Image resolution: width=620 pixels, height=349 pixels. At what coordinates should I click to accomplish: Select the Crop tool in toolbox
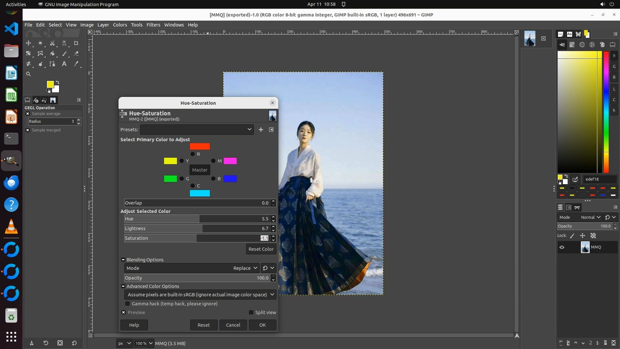pyautogui.click(x=76, y=43)
